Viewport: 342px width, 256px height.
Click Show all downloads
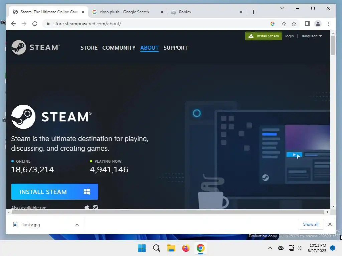point(311,224)
